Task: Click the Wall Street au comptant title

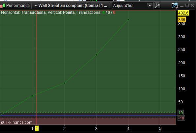Action: [73, 6]
